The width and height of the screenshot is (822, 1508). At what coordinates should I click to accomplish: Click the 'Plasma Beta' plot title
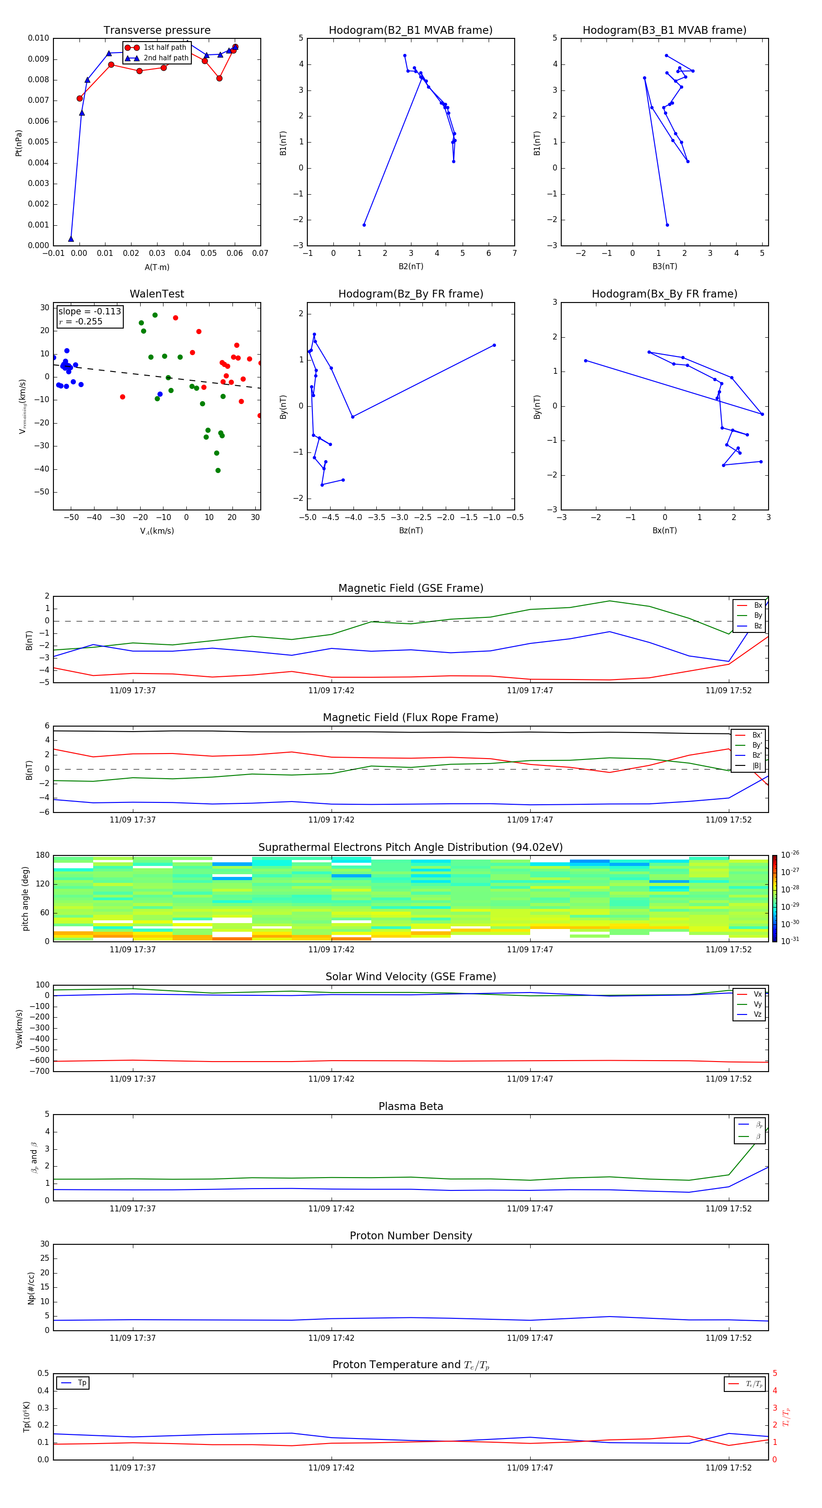(x=411, y=1106)
